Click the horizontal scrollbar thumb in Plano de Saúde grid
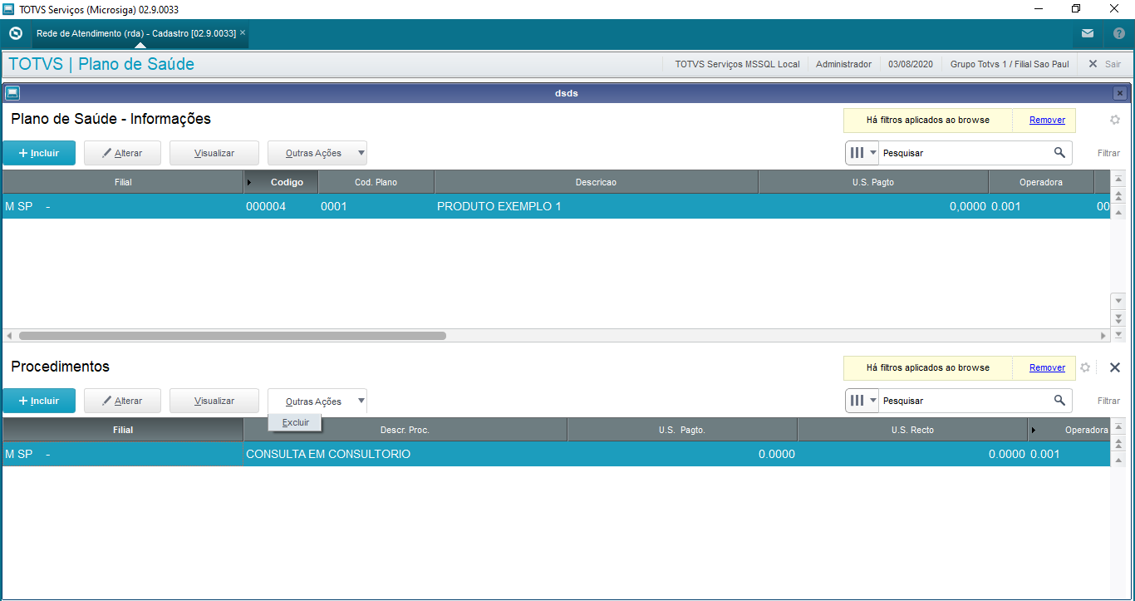Viewport: 1135px width, 601px height. click(233, 336)
